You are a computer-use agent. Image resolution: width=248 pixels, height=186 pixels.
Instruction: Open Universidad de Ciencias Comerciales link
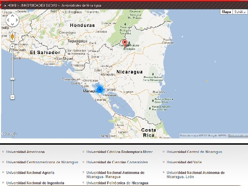pyautogui.click(x=117, y=162)
